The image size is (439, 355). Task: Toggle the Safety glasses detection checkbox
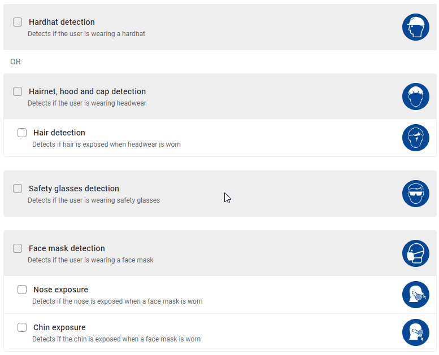pos(18,189)
